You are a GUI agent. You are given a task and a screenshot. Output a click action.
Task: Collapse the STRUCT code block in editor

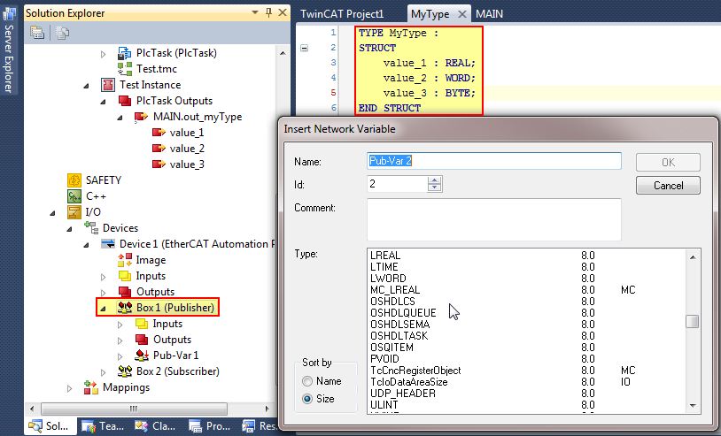[x=304, y=48]
